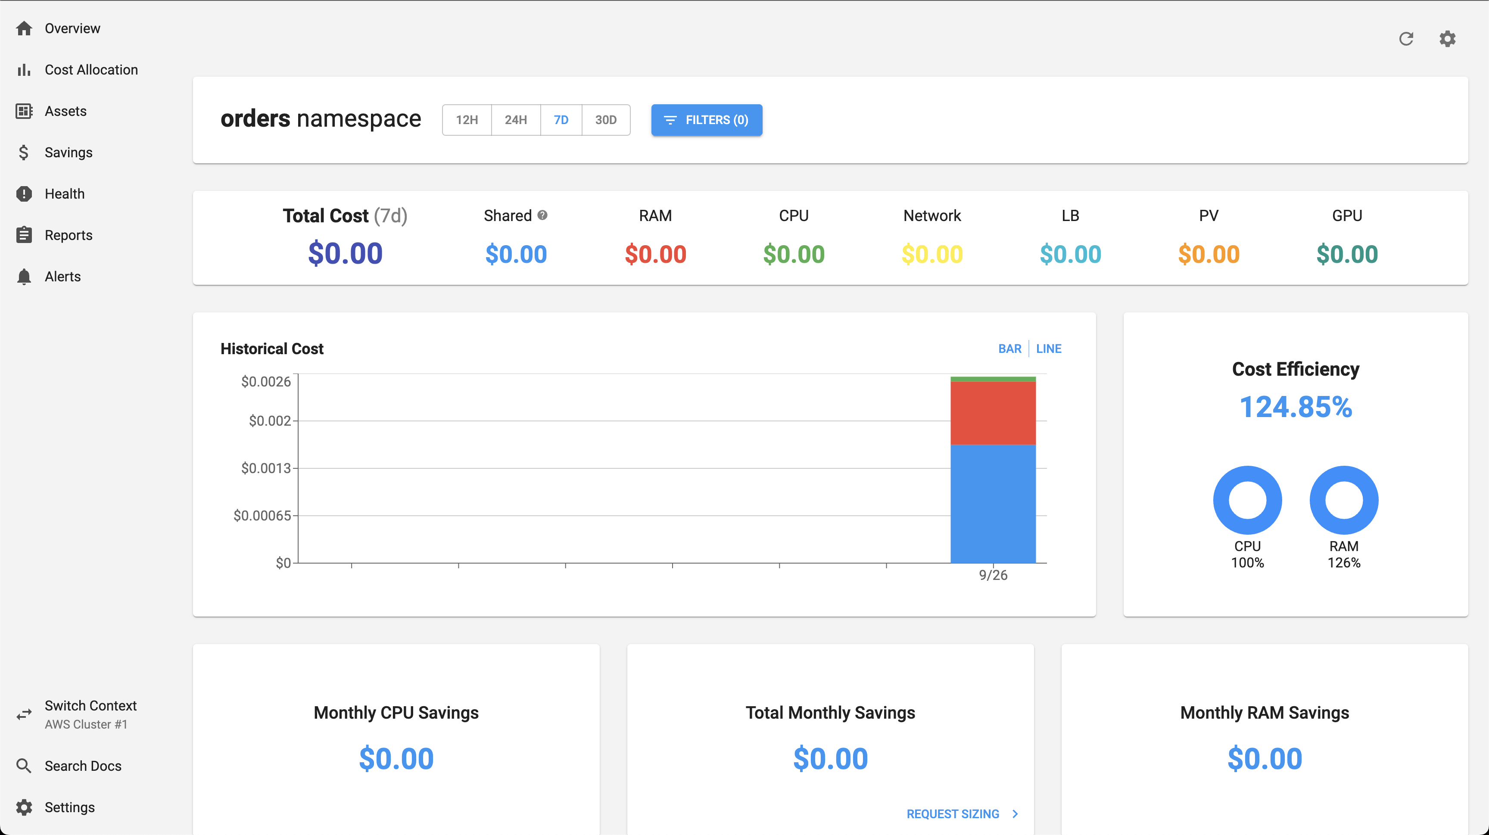
Task: Refresh data with the reload icon
Action: point(1406,39)
